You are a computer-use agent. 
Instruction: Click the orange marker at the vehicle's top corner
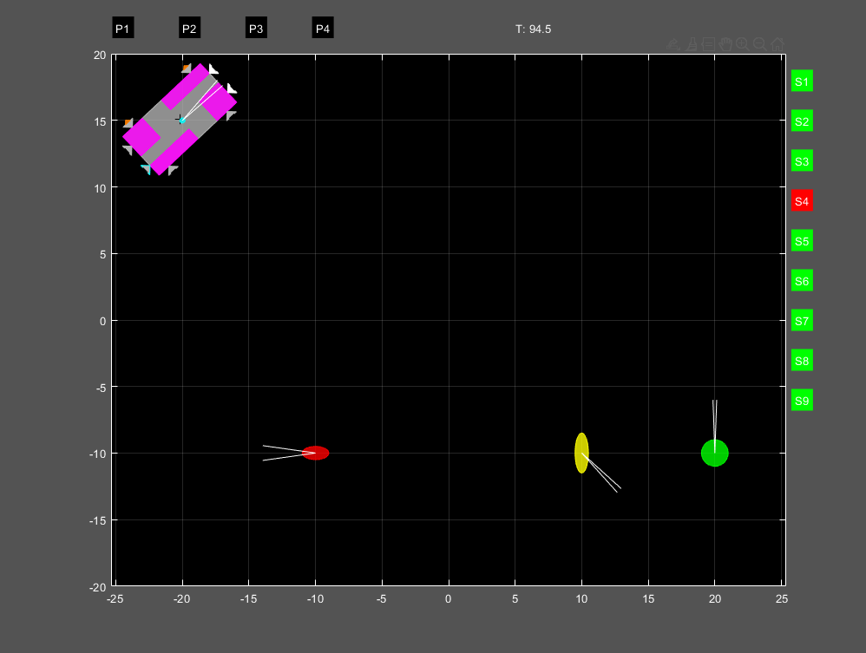187,68
